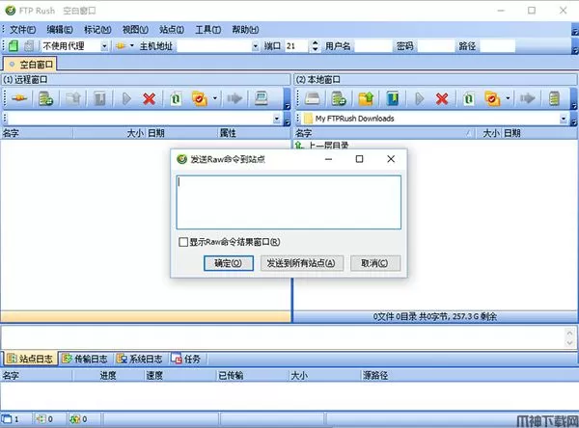Click remote pane bookmark icon

(x=99, y=98)
